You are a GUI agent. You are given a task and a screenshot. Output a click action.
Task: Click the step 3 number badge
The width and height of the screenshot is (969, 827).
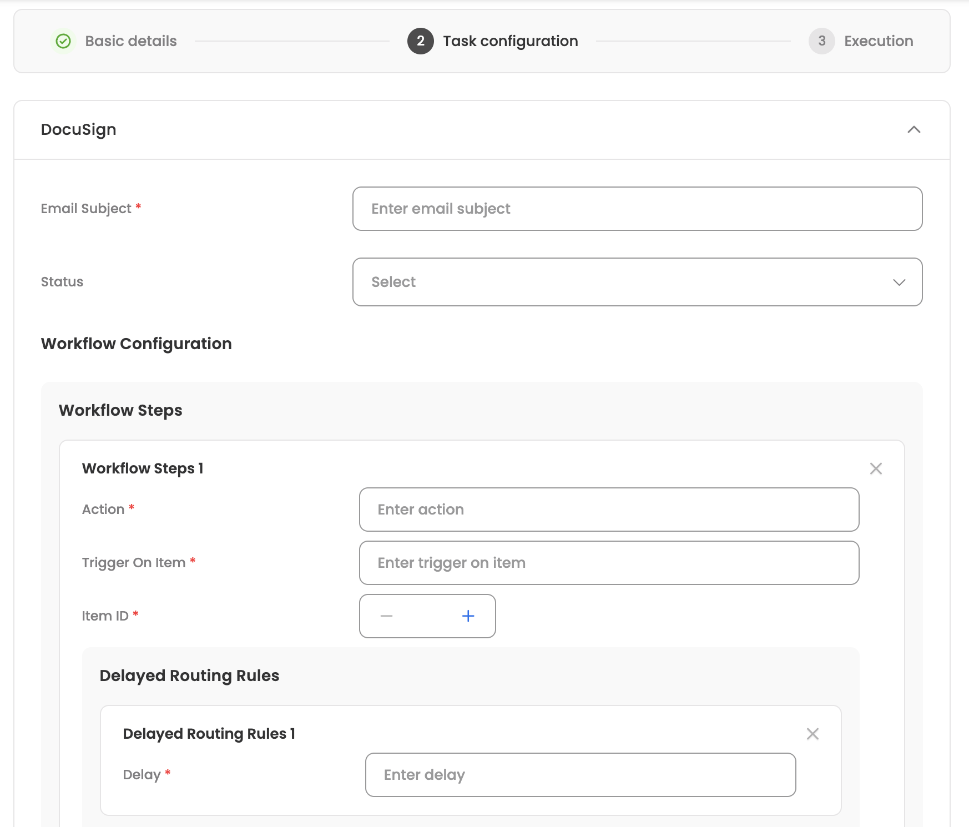[x=822, y=41]
